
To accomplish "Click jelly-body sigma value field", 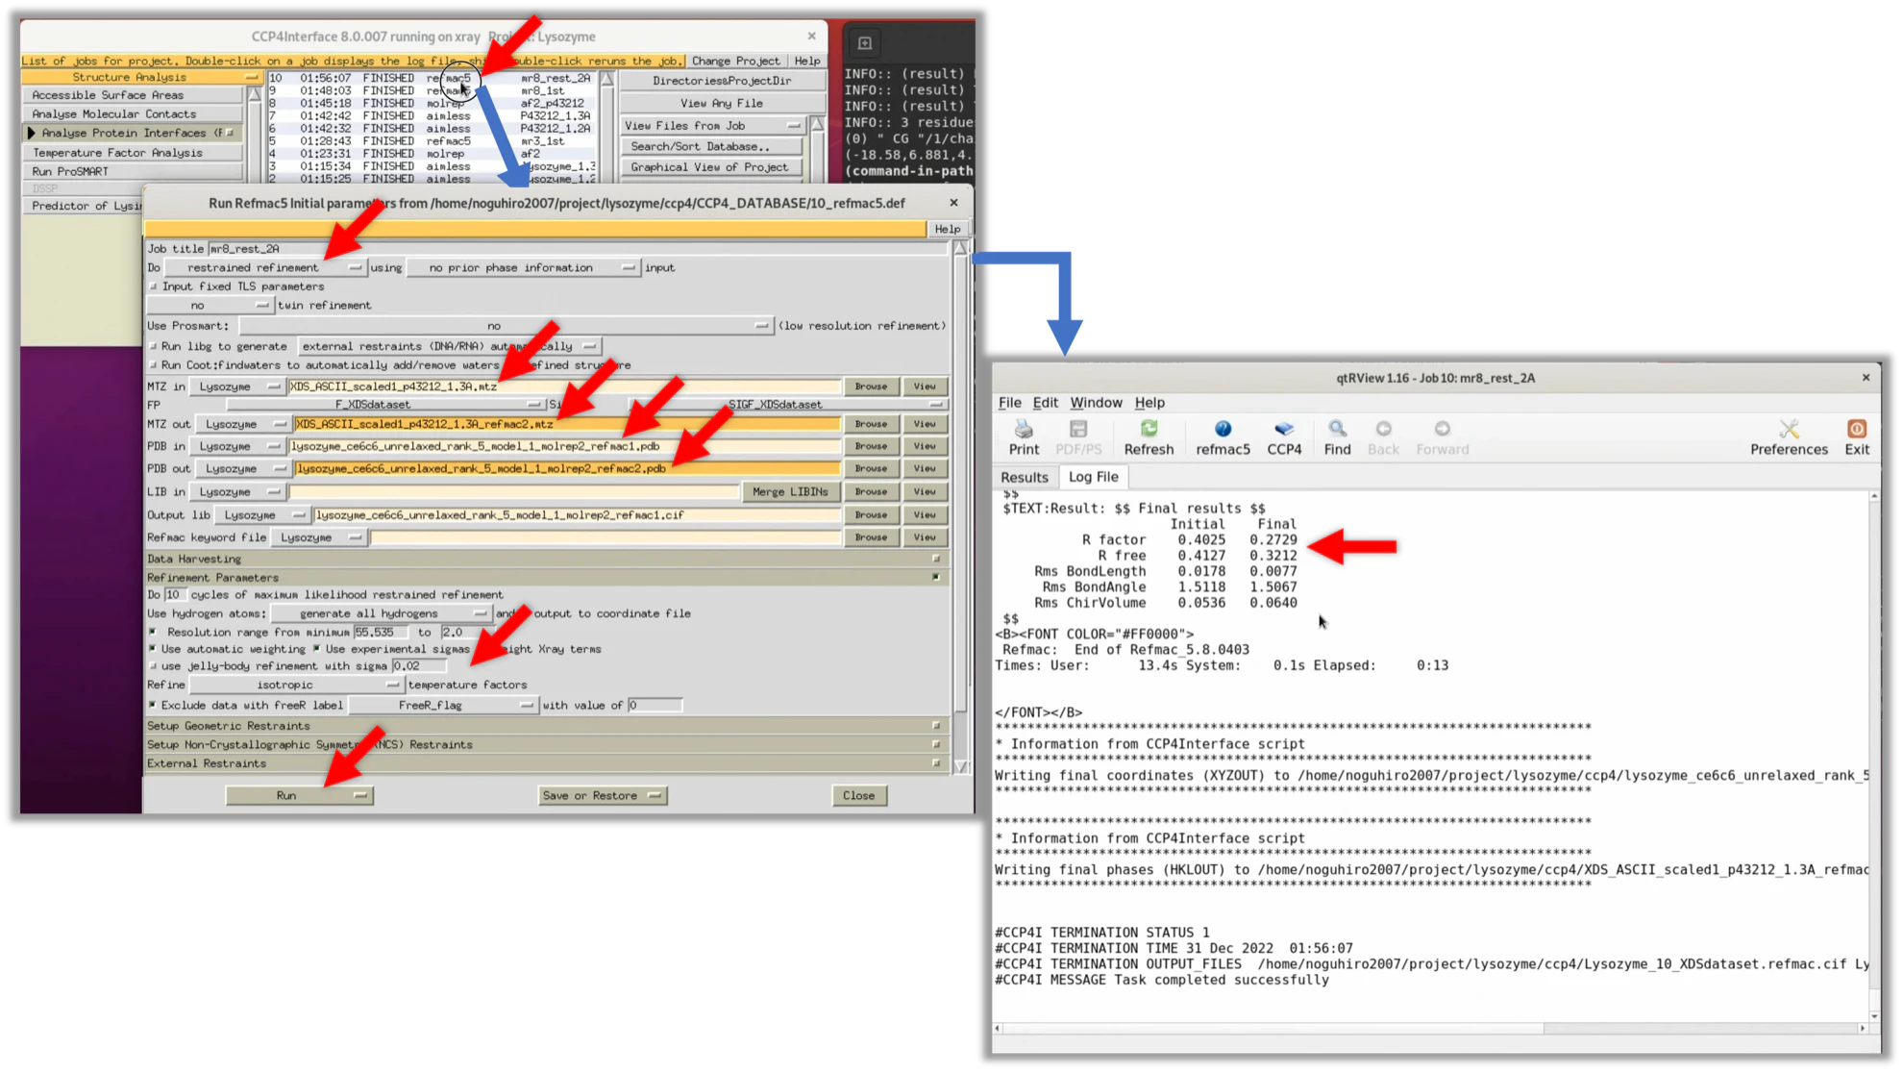I will [418, 666].
